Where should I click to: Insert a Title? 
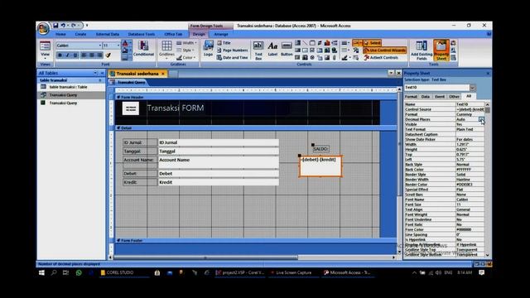pyautogui.click(x=224, y=43)
